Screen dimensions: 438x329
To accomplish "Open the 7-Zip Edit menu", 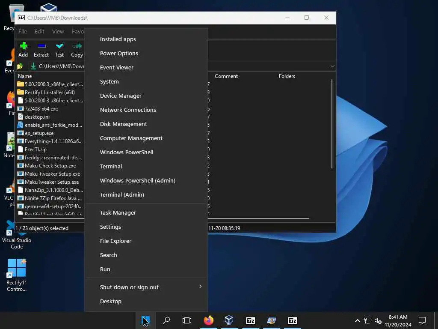I will tap(39, 32).
